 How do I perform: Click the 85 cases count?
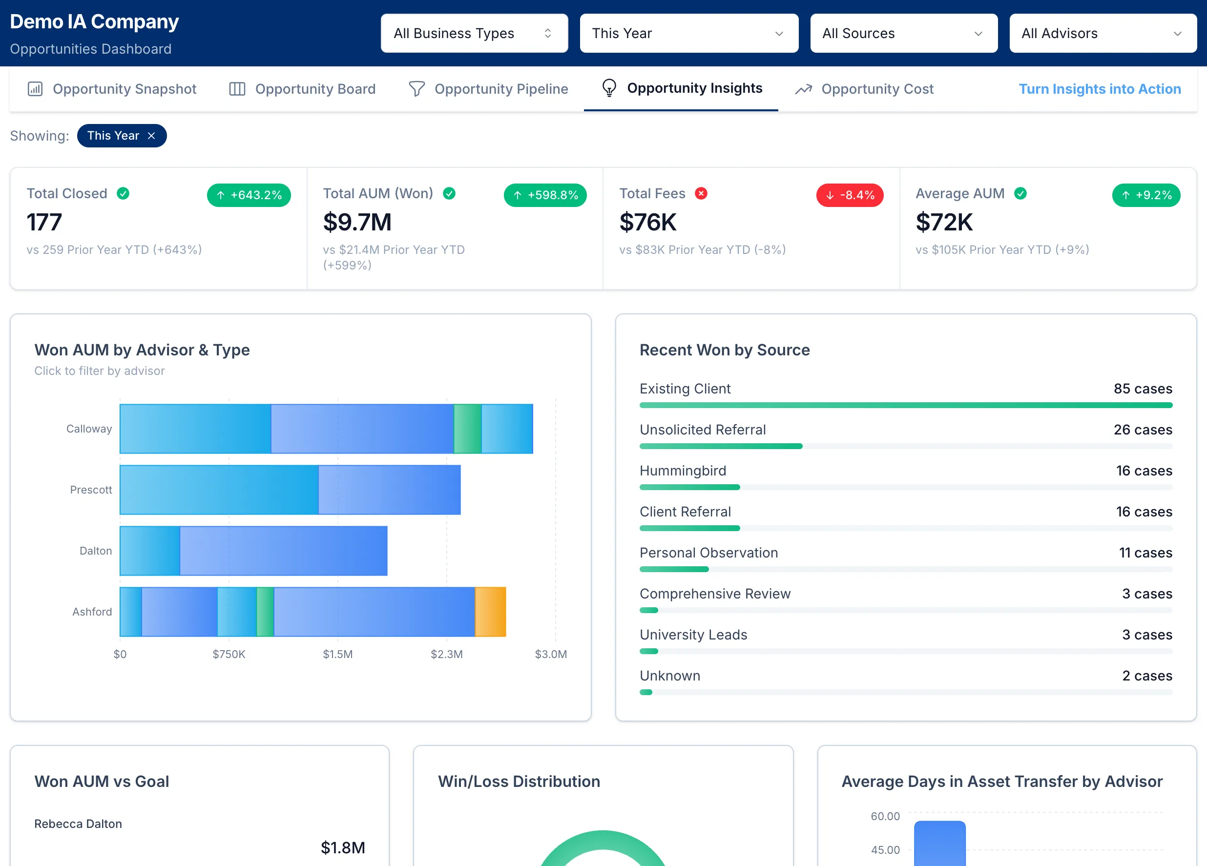pyautogui.click(x=1143, y=389)
